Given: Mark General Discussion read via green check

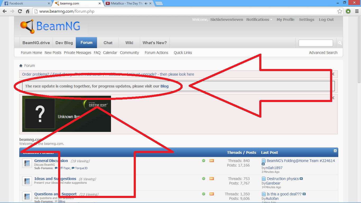Looking at the screenshot, I should point(203,160).
